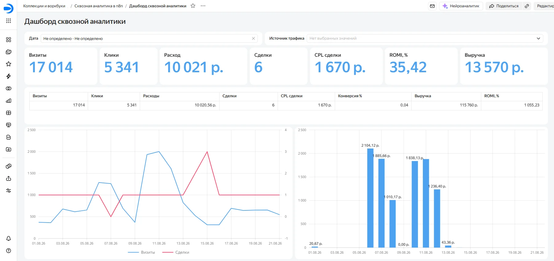Click the ROMI 35,42 indicator value
This screenshot has width=554, height=261.
(x=408, y=67)
